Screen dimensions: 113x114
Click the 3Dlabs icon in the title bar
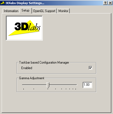click(x=3, y=3)
